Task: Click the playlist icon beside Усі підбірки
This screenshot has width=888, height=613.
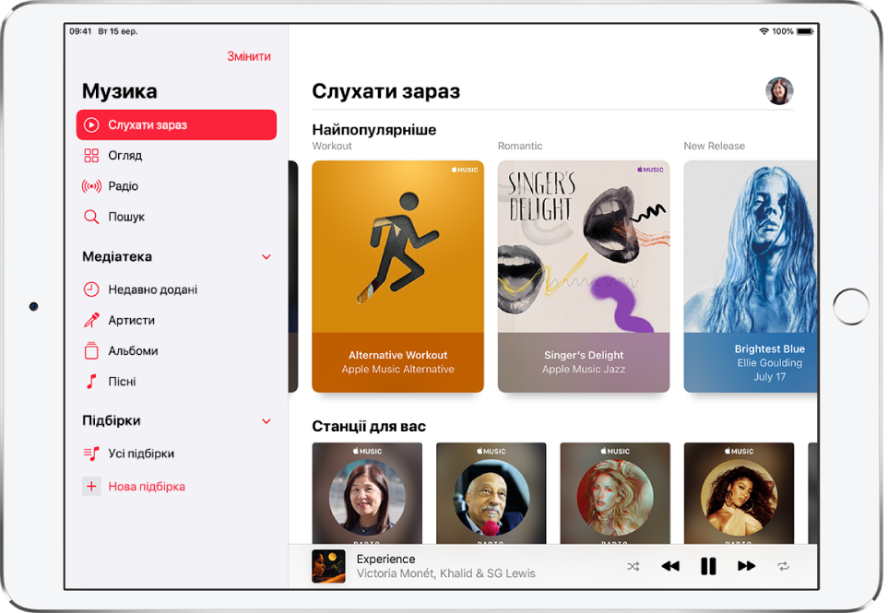Action: pos(91,454)
